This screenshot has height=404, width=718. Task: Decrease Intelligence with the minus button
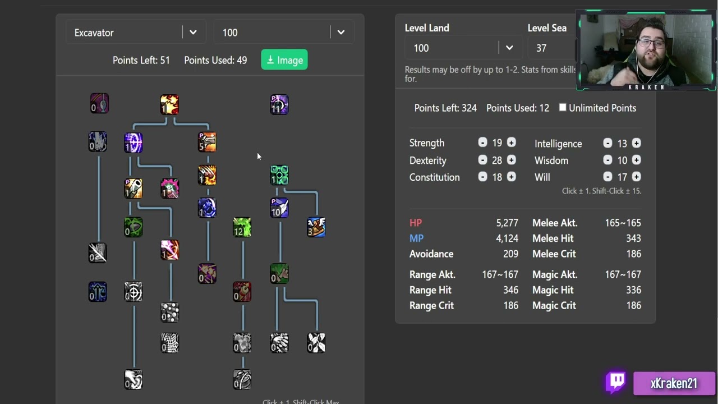tap(607, 143)
